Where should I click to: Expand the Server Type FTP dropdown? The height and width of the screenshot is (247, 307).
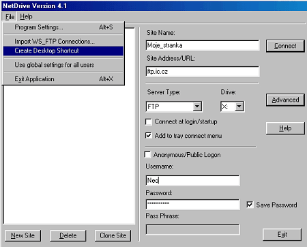point(197,106)
